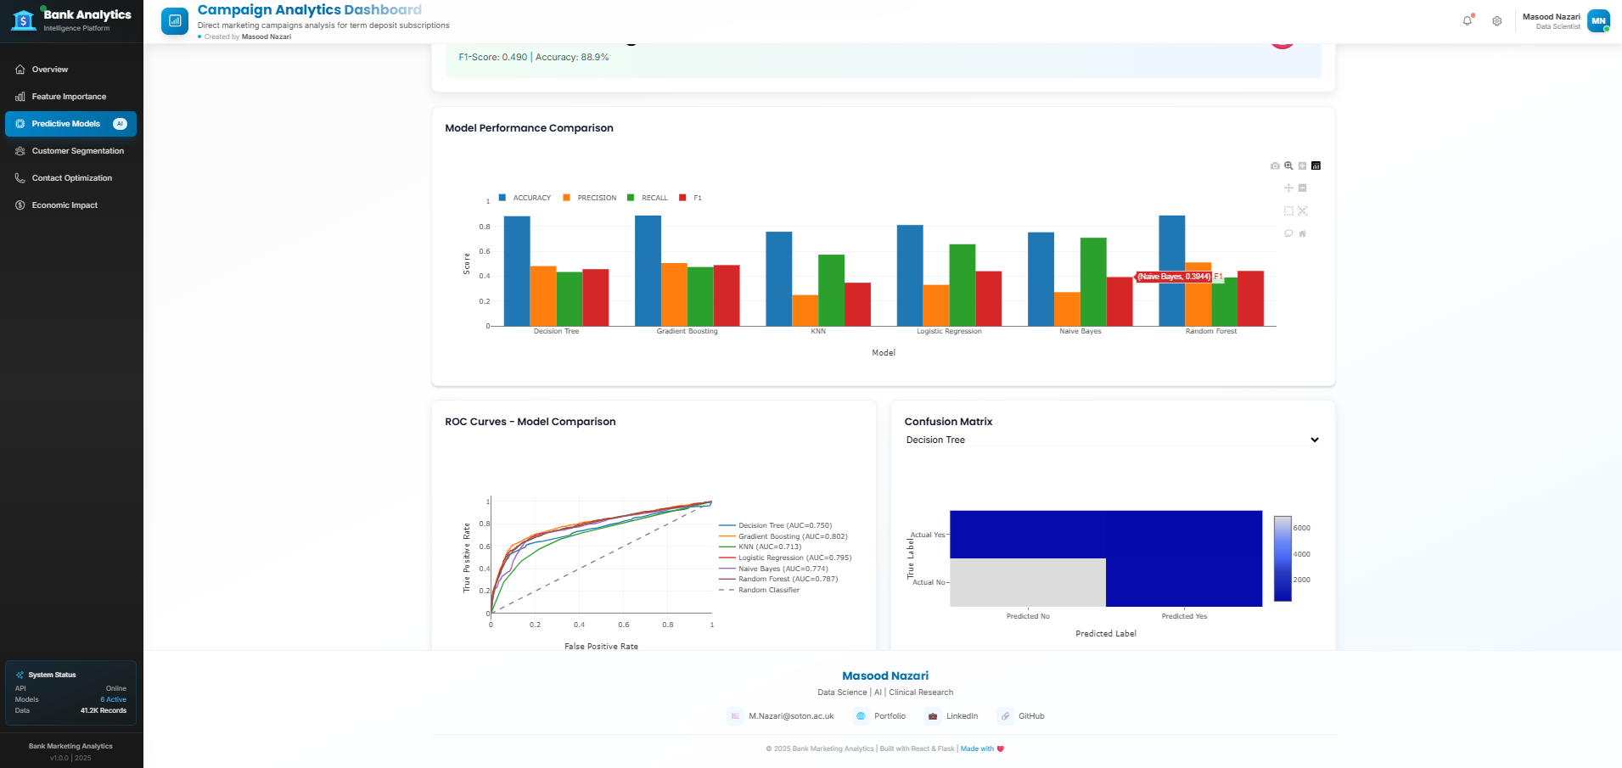Click the autoscale icon on the chart toolbar
This screenshot has width=1622, height=768.
1302,210
